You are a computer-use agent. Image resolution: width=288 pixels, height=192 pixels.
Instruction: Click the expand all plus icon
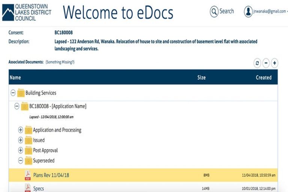[274, 63]
